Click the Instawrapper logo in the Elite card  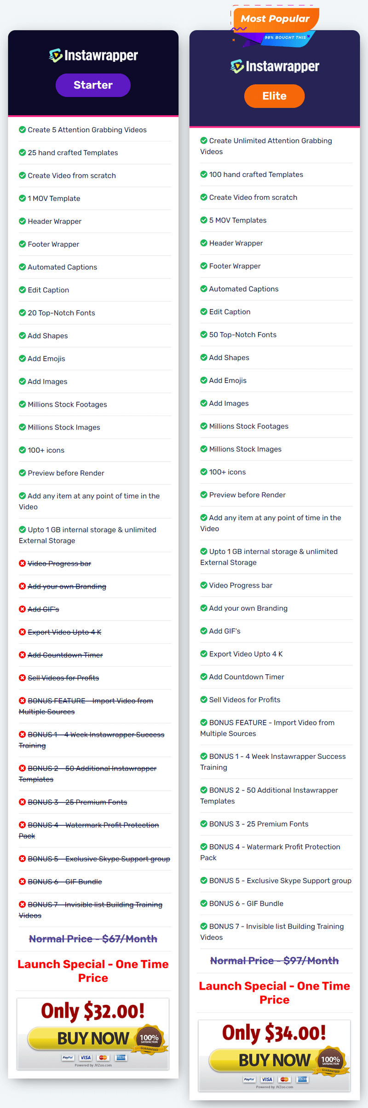275,66
